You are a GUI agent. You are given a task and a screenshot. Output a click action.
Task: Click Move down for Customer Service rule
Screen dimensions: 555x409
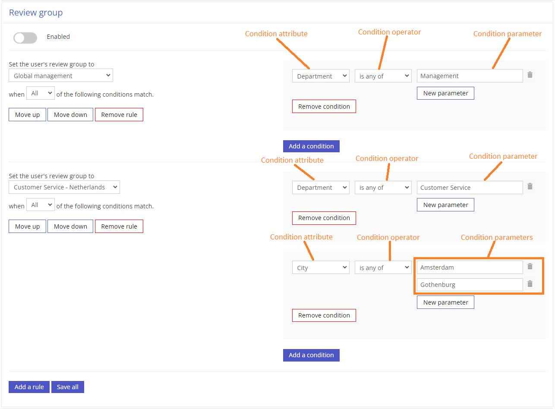tap(70, 227)
